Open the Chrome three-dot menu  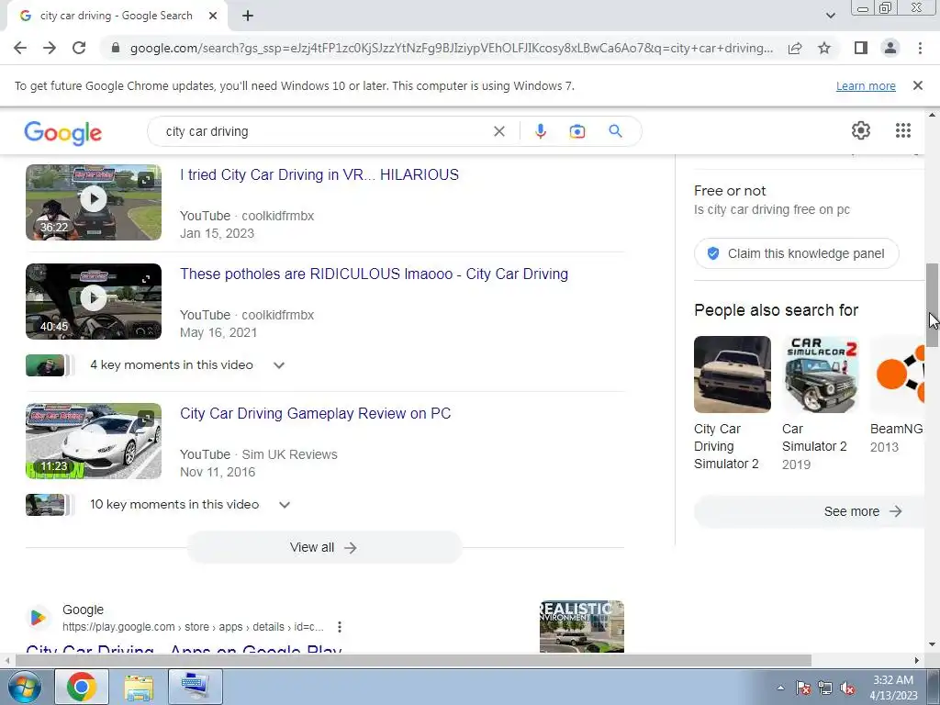point(920,48)
